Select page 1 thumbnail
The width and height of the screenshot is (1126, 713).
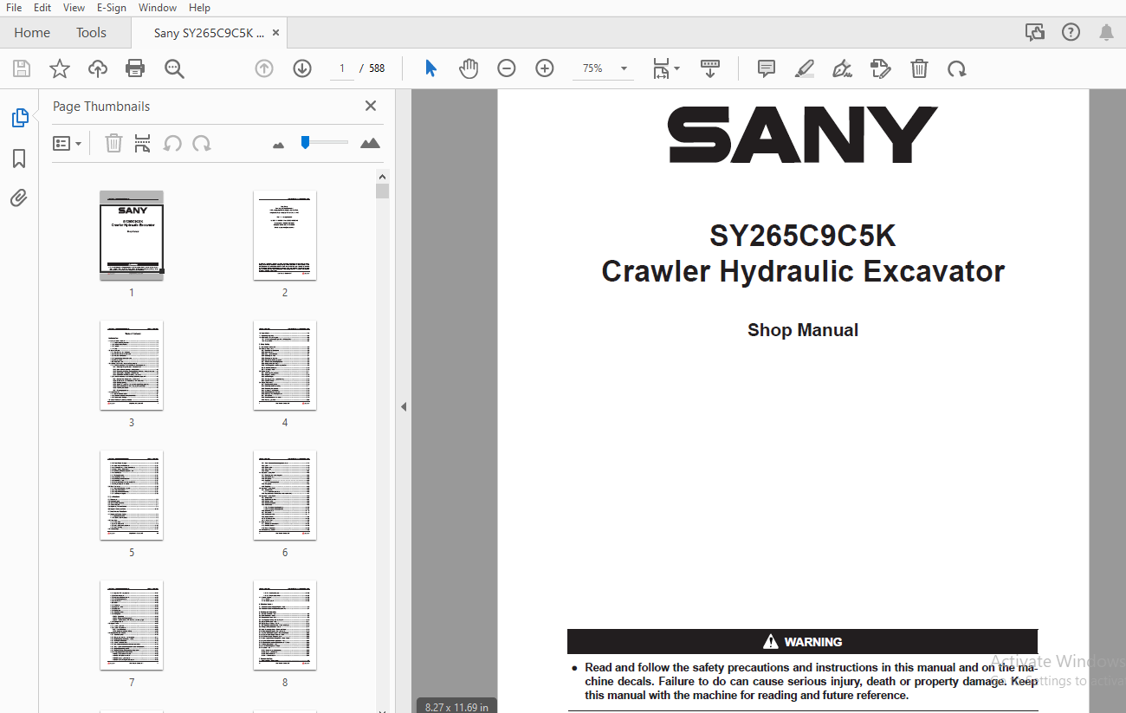tap(132, 235)
